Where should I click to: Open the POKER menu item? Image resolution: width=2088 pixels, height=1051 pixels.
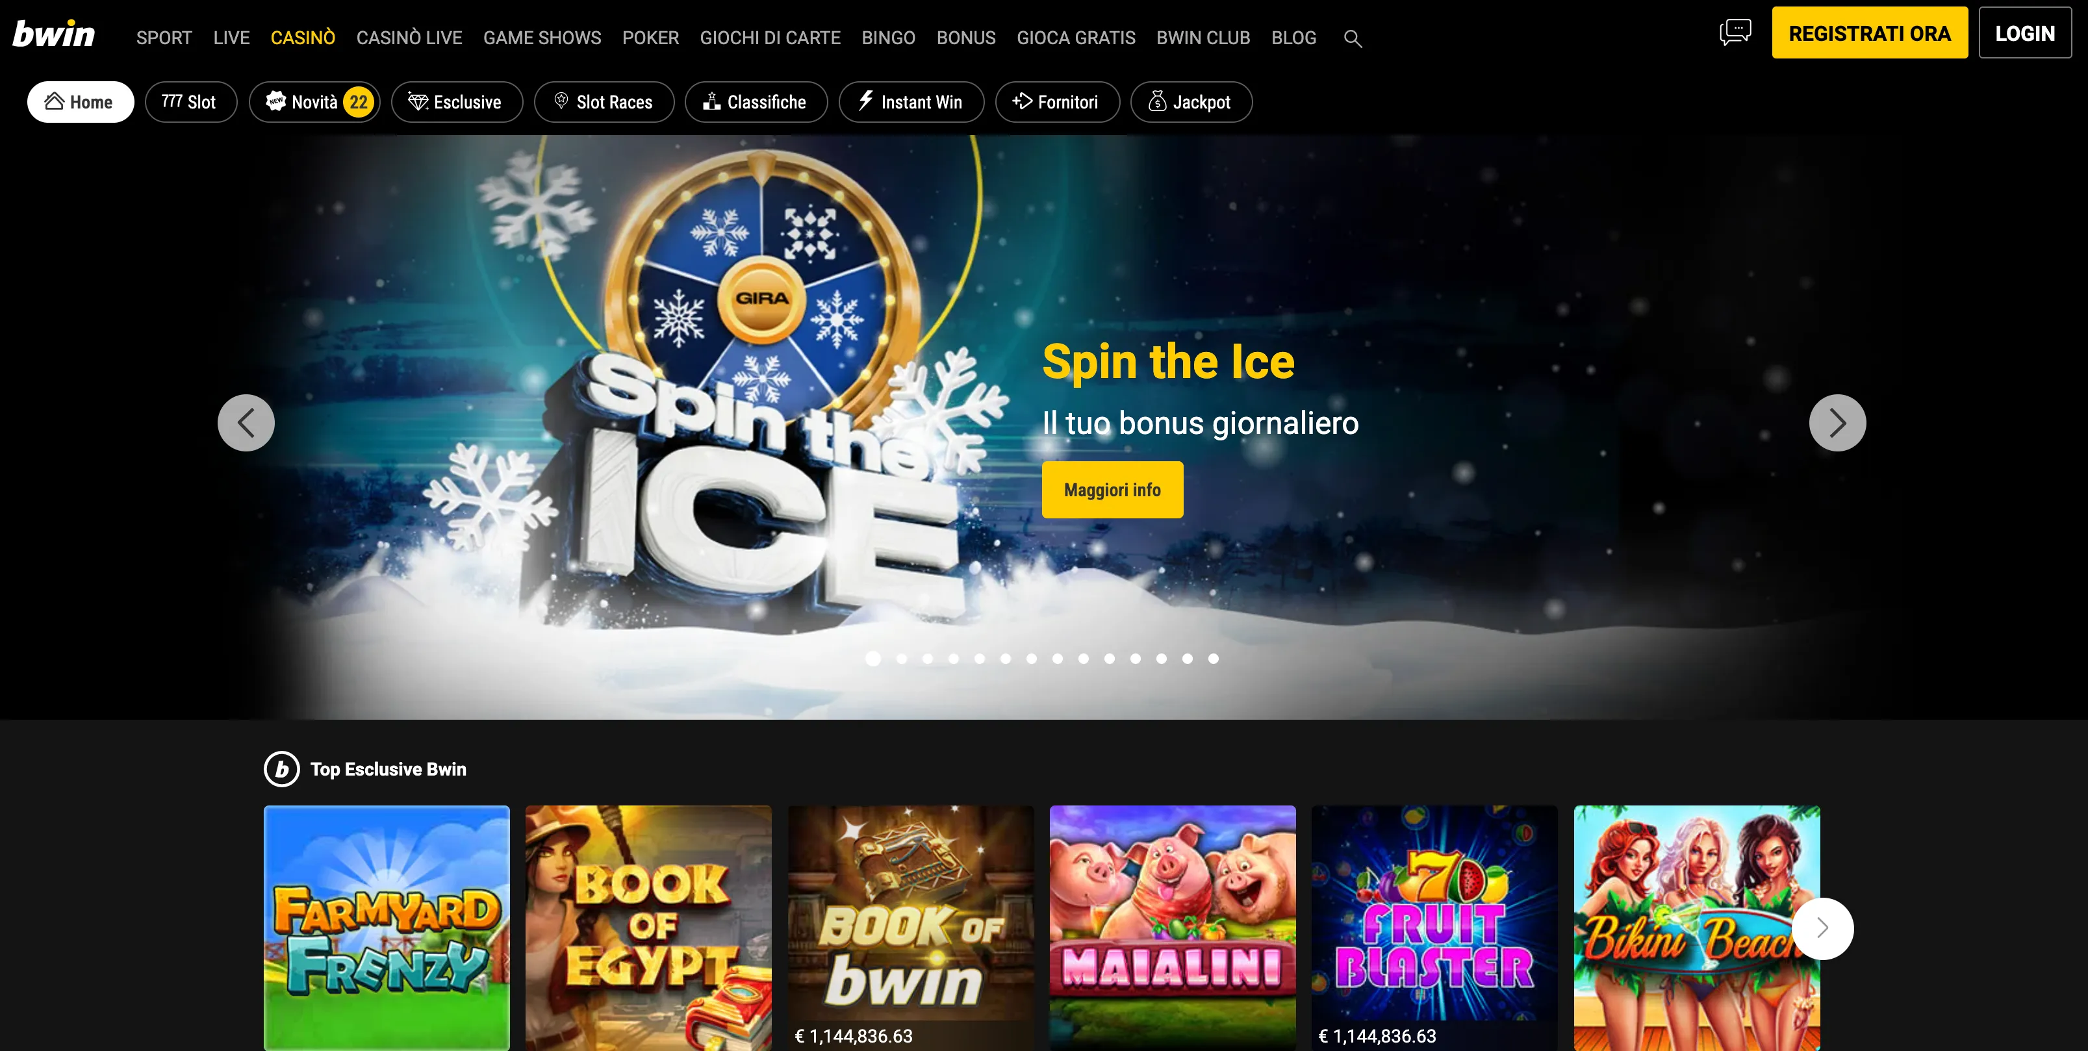tap(650, 38)
